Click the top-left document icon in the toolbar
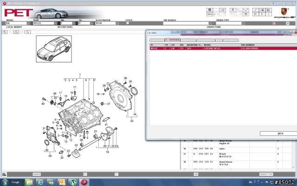The height and width of the screenshot is (186, 297). coord(210,10)
